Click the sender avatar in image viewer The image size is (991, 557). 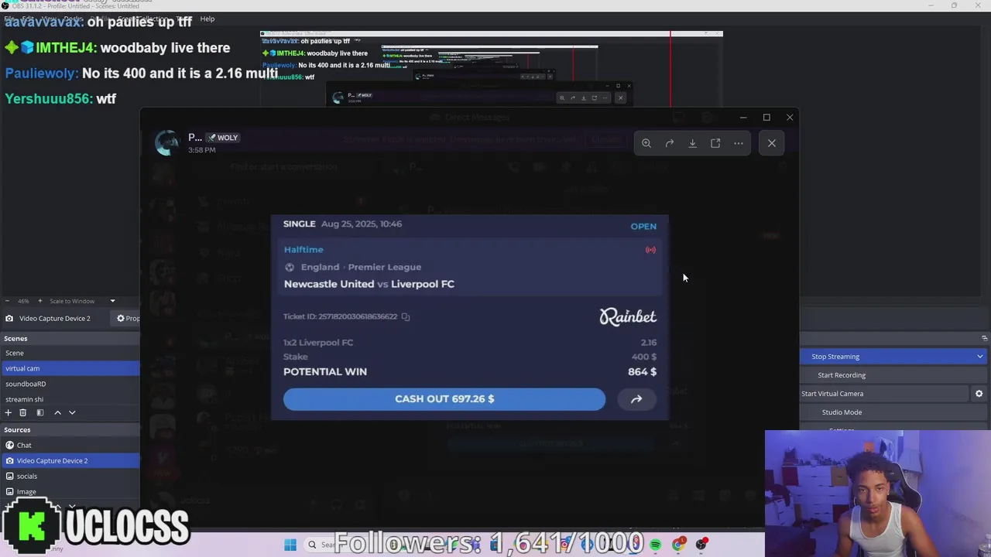tap(166, 143)
